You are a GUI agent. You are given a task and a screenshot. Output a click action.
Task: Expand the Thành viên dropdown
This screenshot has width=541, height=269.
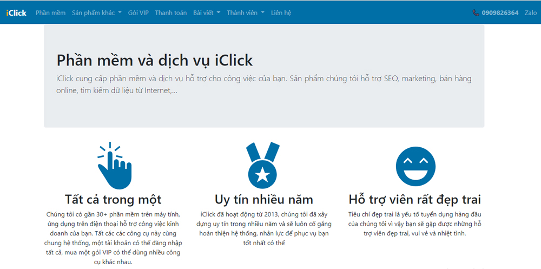point(246,13)
